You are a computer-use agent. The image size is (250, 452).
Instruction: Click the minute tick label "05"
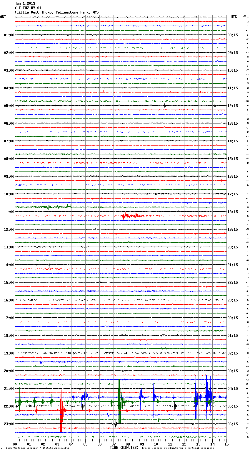click(x=85, y=444)
